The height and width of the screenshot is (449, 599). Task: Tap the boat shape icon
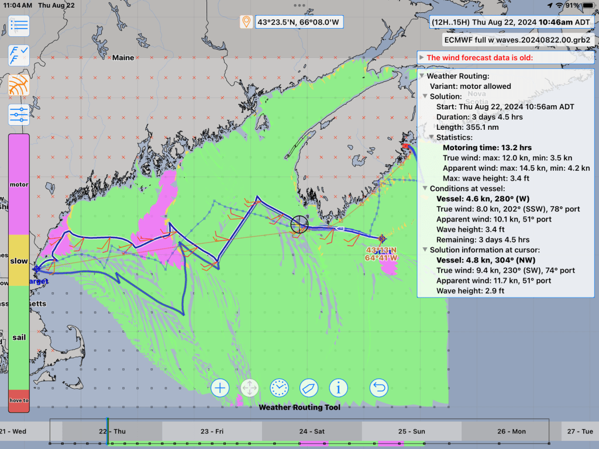[x=308, y=387]
